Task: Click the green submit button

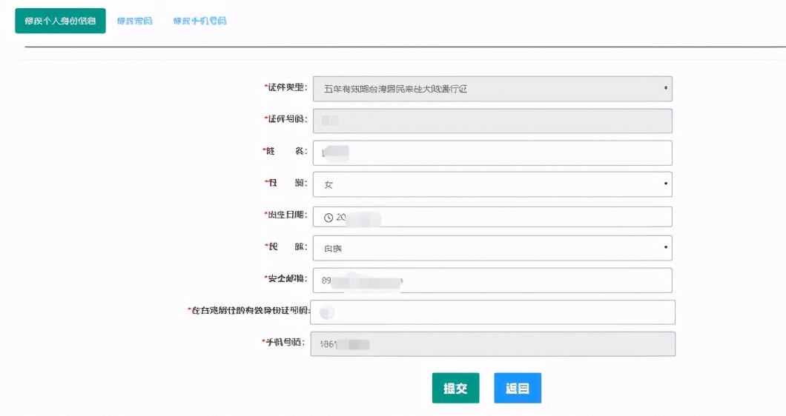Action: click(x=456, y=388)
